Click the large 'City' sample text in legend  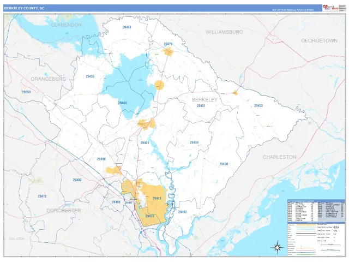(336, 227)
